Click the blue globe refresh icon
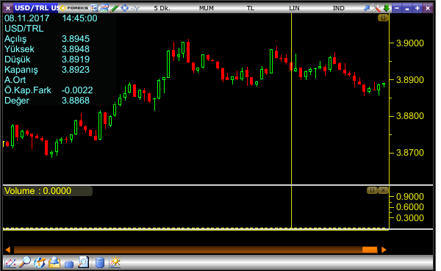Screen dimensions: 441x271 coord(40,263)
